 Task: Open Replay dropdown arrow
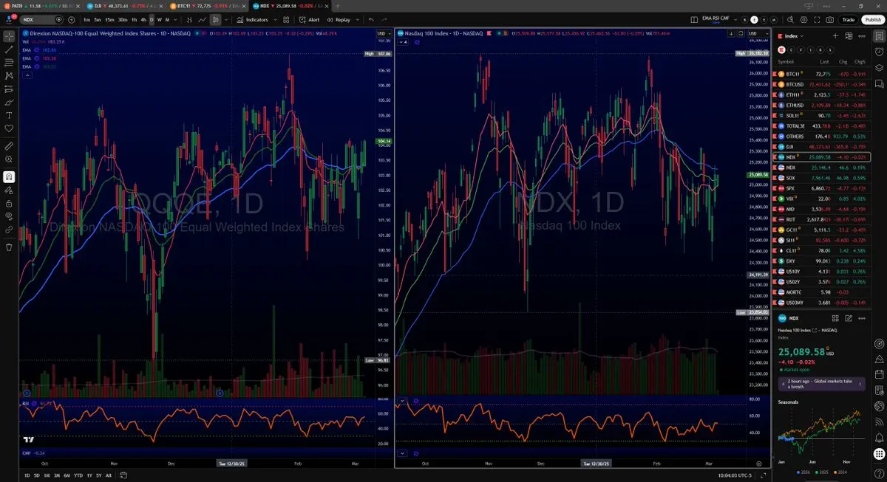click(356, 20)
